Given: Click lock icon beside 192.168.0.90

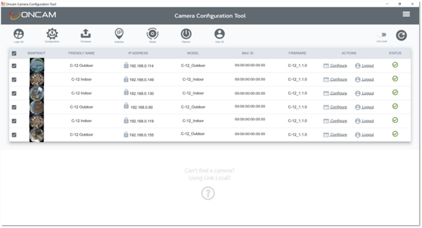Looking at the screenshot, I should tap(126, 106).
